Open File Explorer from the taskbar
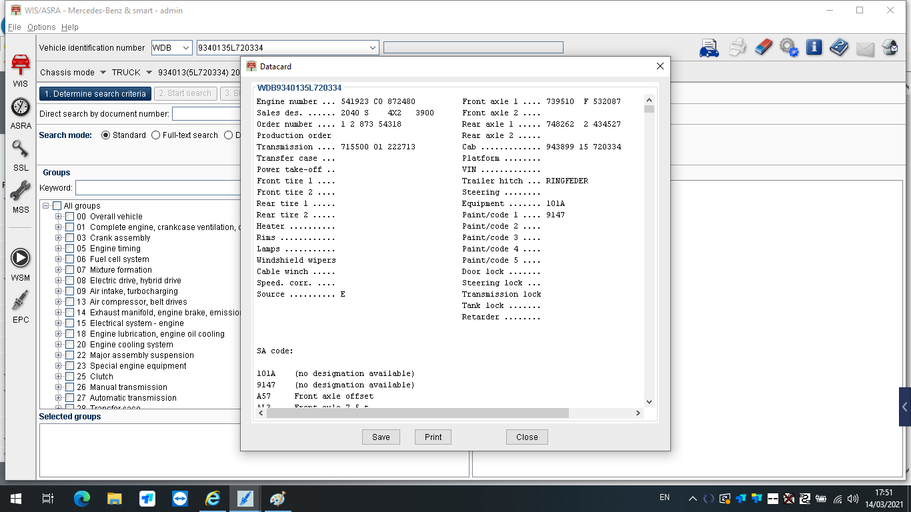Viewport: 911px width, 512px height. coord(115,498)
